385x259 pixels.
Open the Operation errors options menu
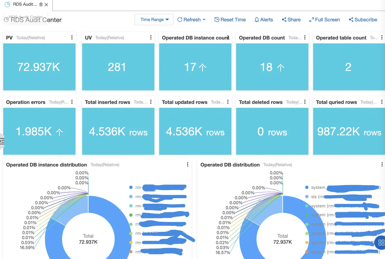point(72,102)
